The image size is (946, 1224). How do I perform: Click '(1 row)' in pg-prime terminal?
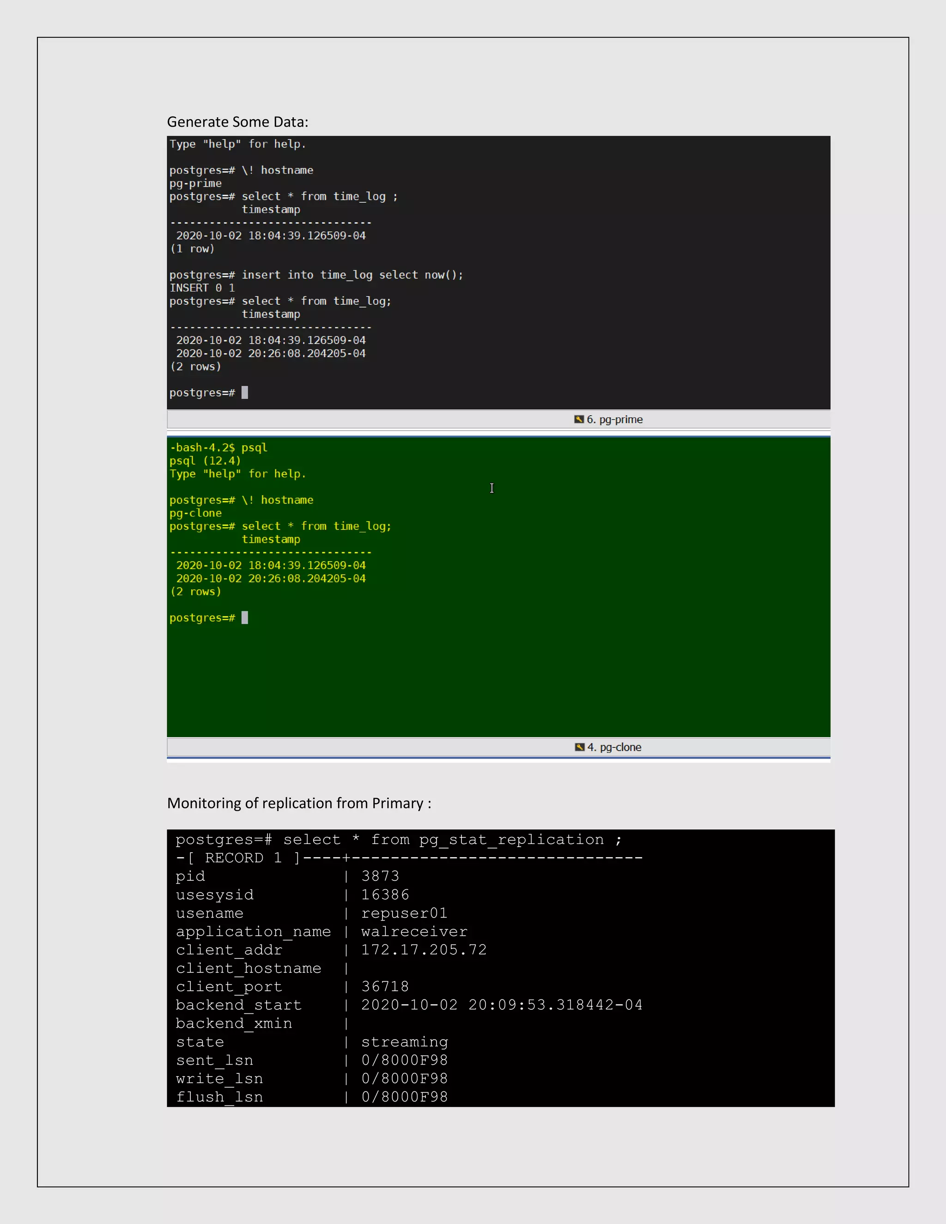coord(192,248)
